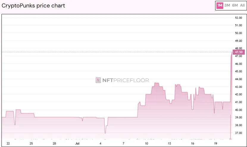Click the 52.00 price axis label

point(238,18)
